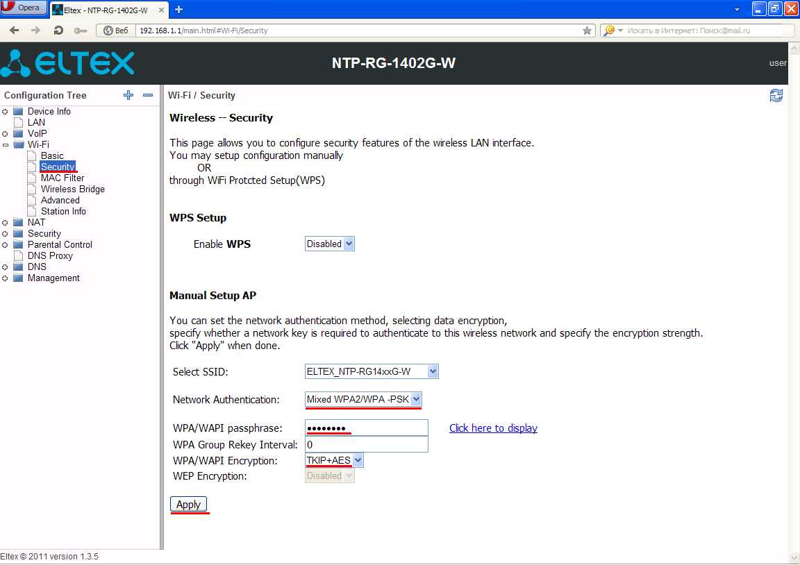Click the 'Click here to display' link
Image resolution: width=800 pixels, height=565 pixels.
pos(493,428)
